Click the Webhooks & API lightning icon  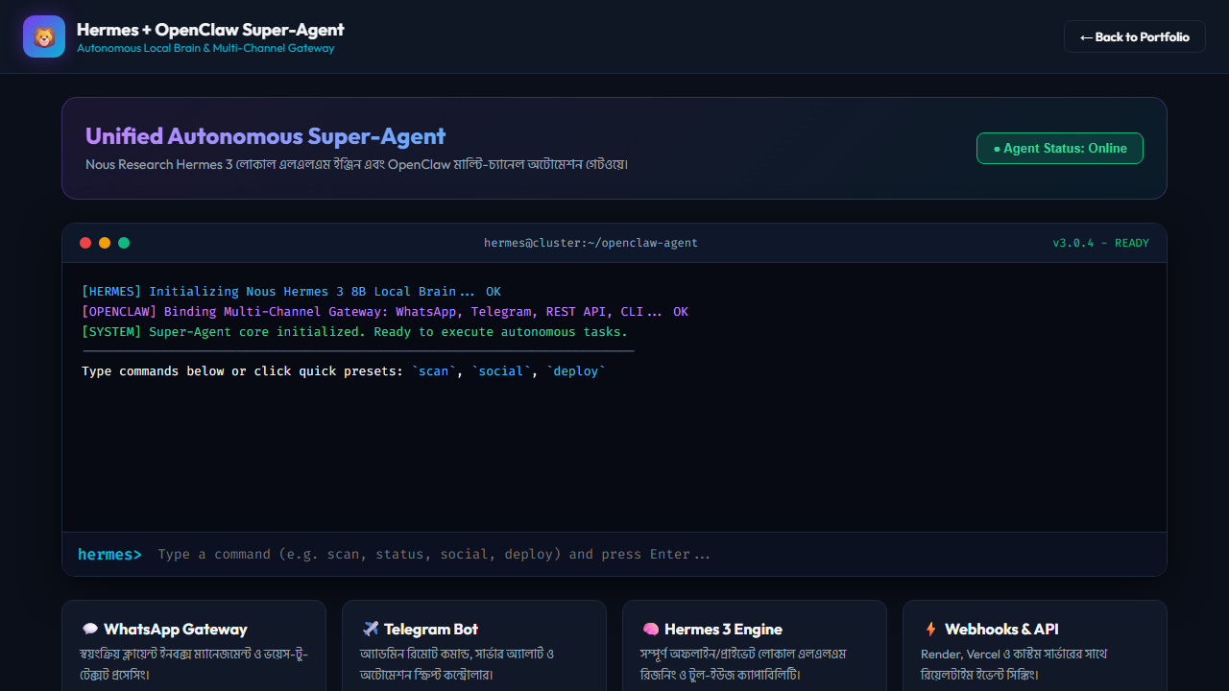tap(930, 630)
